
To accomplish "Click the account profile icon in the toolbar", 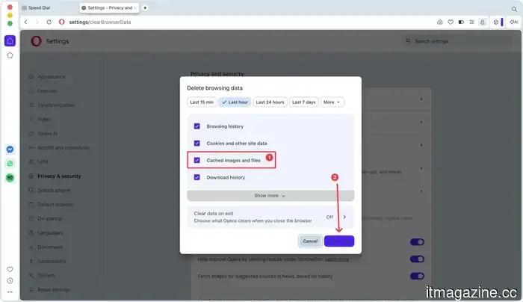I will click(483, 22).
